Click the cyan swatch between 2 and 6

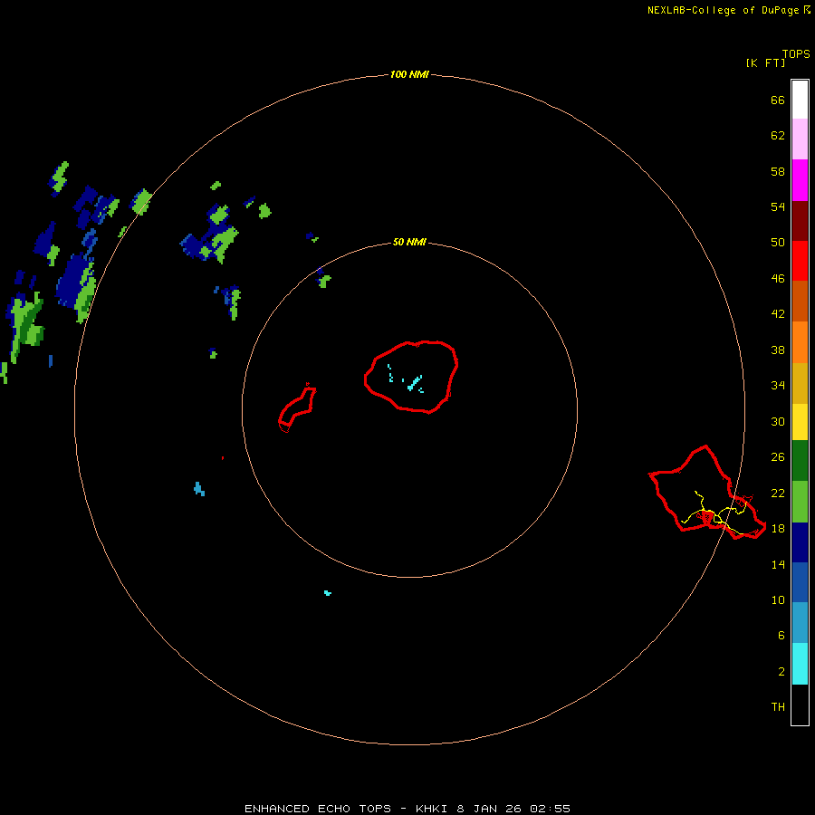(x=800, y=664)
